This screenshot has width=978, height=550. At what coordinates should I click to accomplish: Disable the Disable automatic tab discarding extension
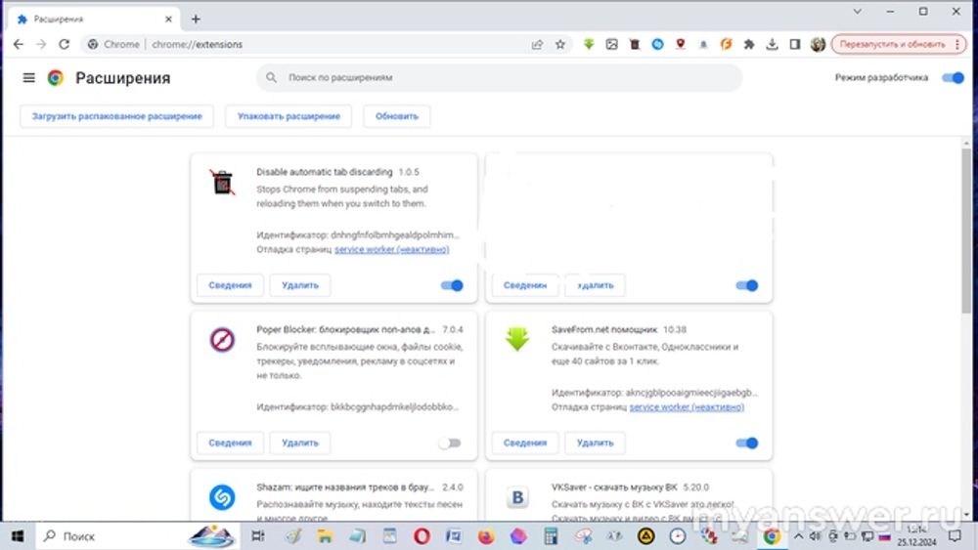451,285
